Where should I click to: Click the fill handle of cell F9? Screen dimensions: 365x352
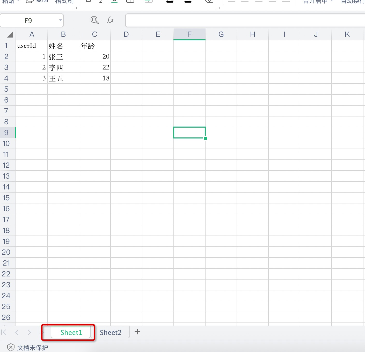tap(206, 138)
